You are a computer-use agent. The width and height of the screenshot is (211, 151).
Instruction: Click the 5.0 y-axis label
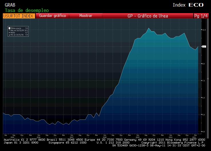[x=204, y=115]
